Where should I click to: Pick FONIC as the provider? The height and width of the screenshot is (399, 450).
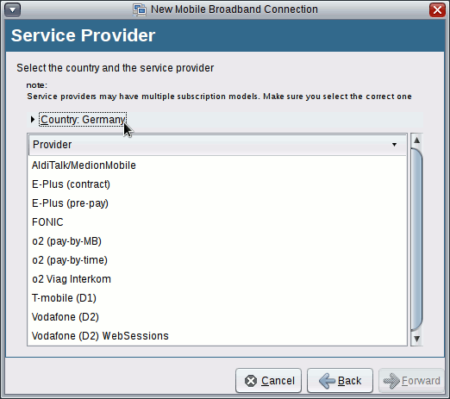[217, 222]
